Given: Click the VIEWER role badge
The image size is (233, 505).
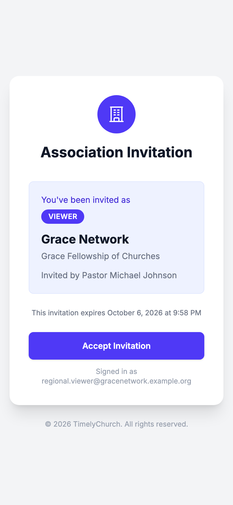Looking at the screenshot, I should pos(63,217).
